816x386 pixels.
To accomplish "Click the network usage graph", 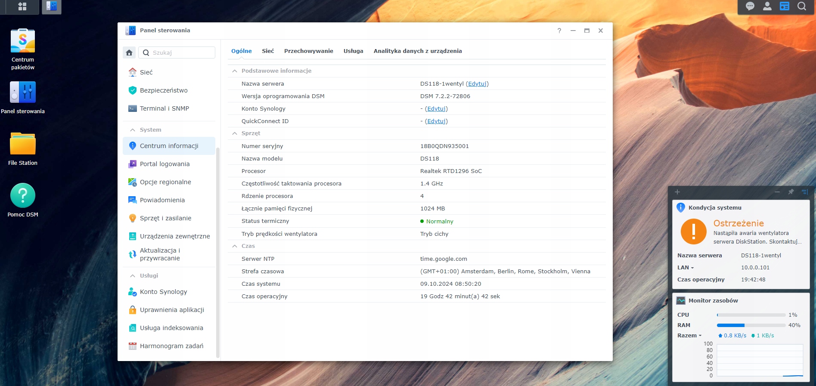I will click(760, 361).
